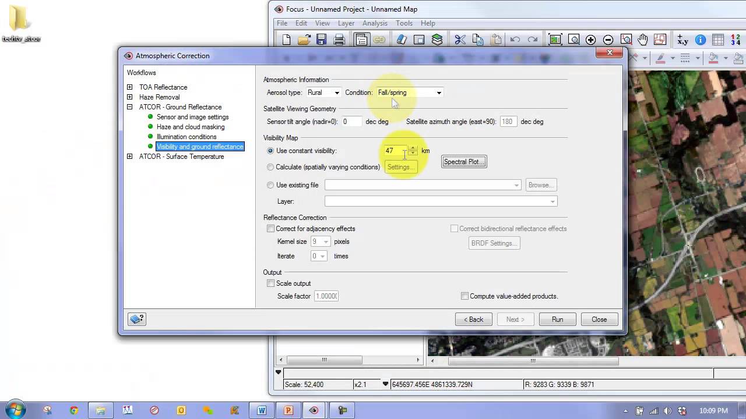
Task: Click the Zoom out minus icon
Action: click(x=608, y=40)
